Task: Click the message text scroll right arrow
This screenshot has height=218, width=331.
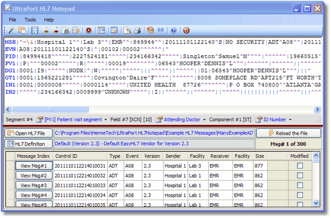Action: pos(317,109)
